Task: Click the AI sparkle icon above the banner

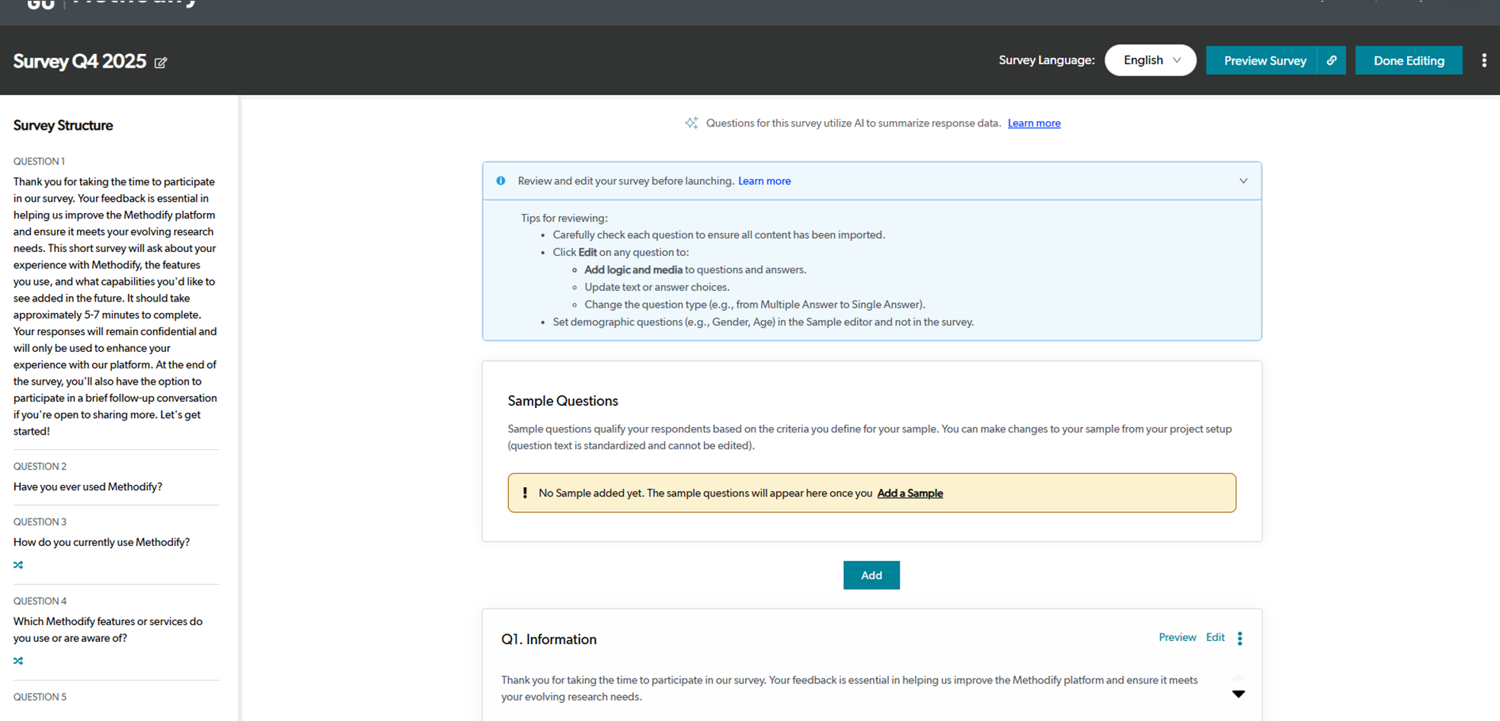Action: click(x=691, y=123)
